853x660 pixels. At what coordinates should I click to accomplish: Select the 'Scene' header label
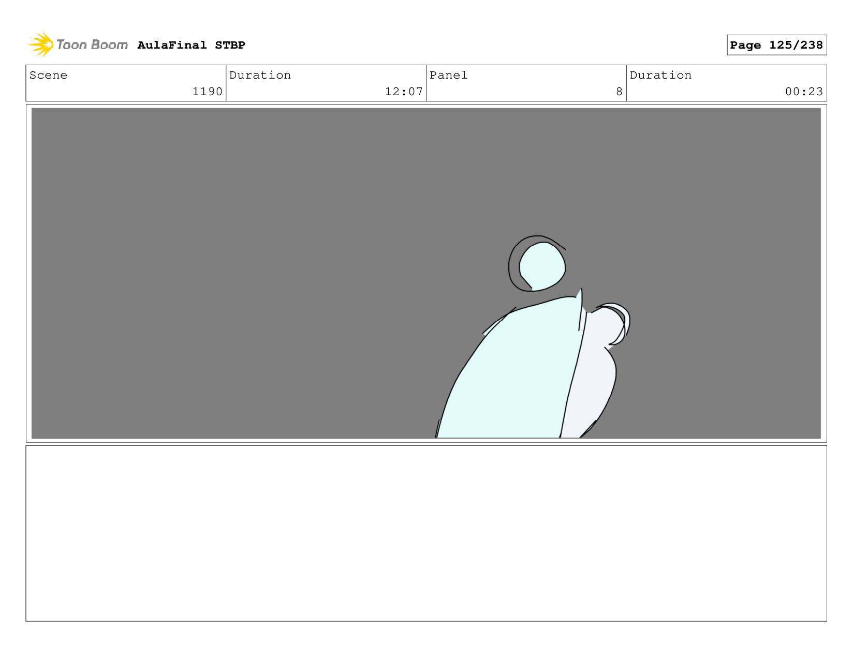[x=48, y=75]
